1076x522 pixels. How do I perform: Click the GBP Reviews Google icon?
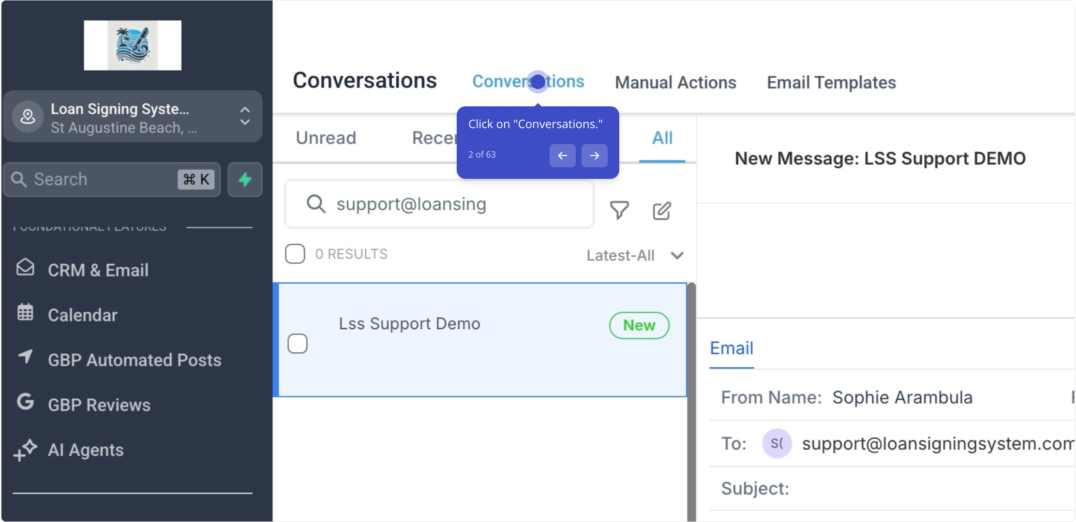25,402
